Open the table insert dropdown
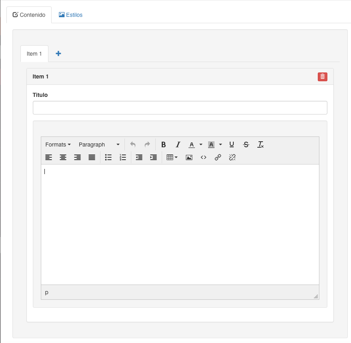The width and height of the screenshot is (351, 343). tap(172, 157)
